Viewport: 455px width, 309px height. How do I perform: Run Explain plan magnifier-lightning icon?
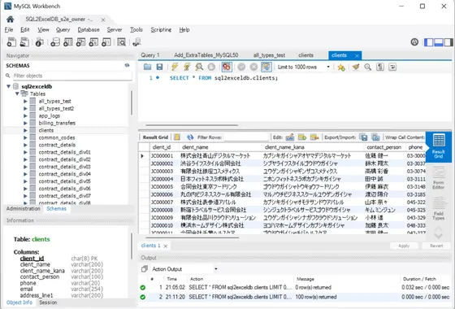(199, 67)
